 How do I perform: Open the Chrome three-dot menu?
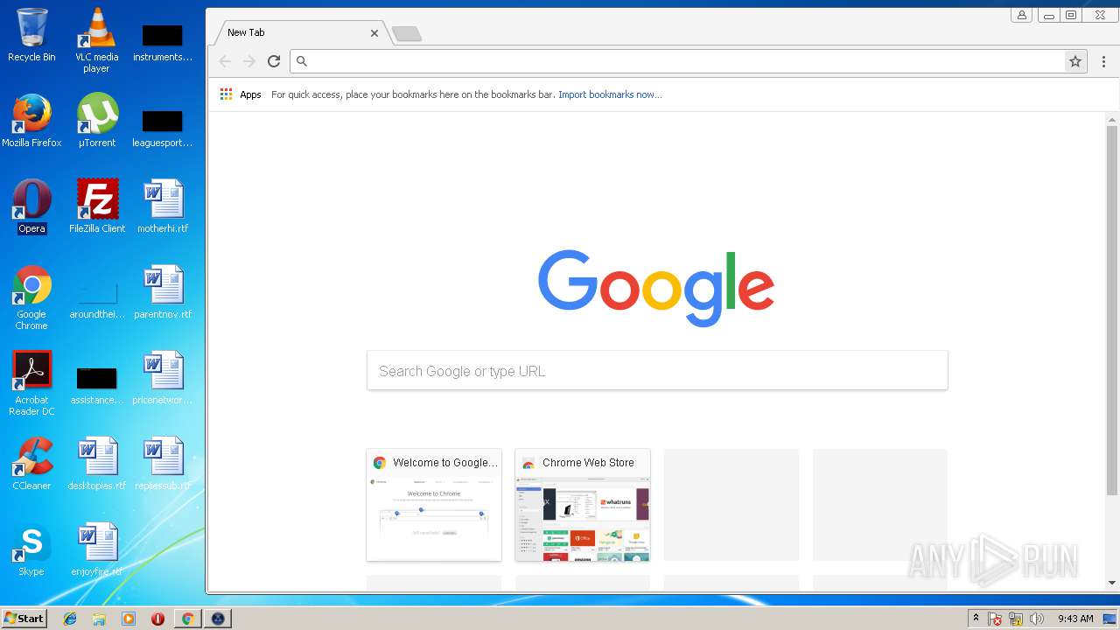point(1103,61)
